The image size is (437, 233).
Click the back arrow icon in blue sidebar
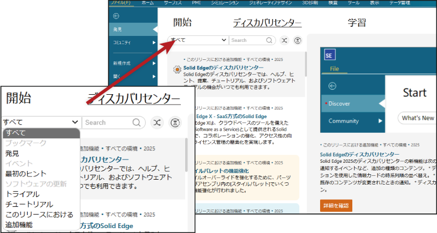point(116,16)
